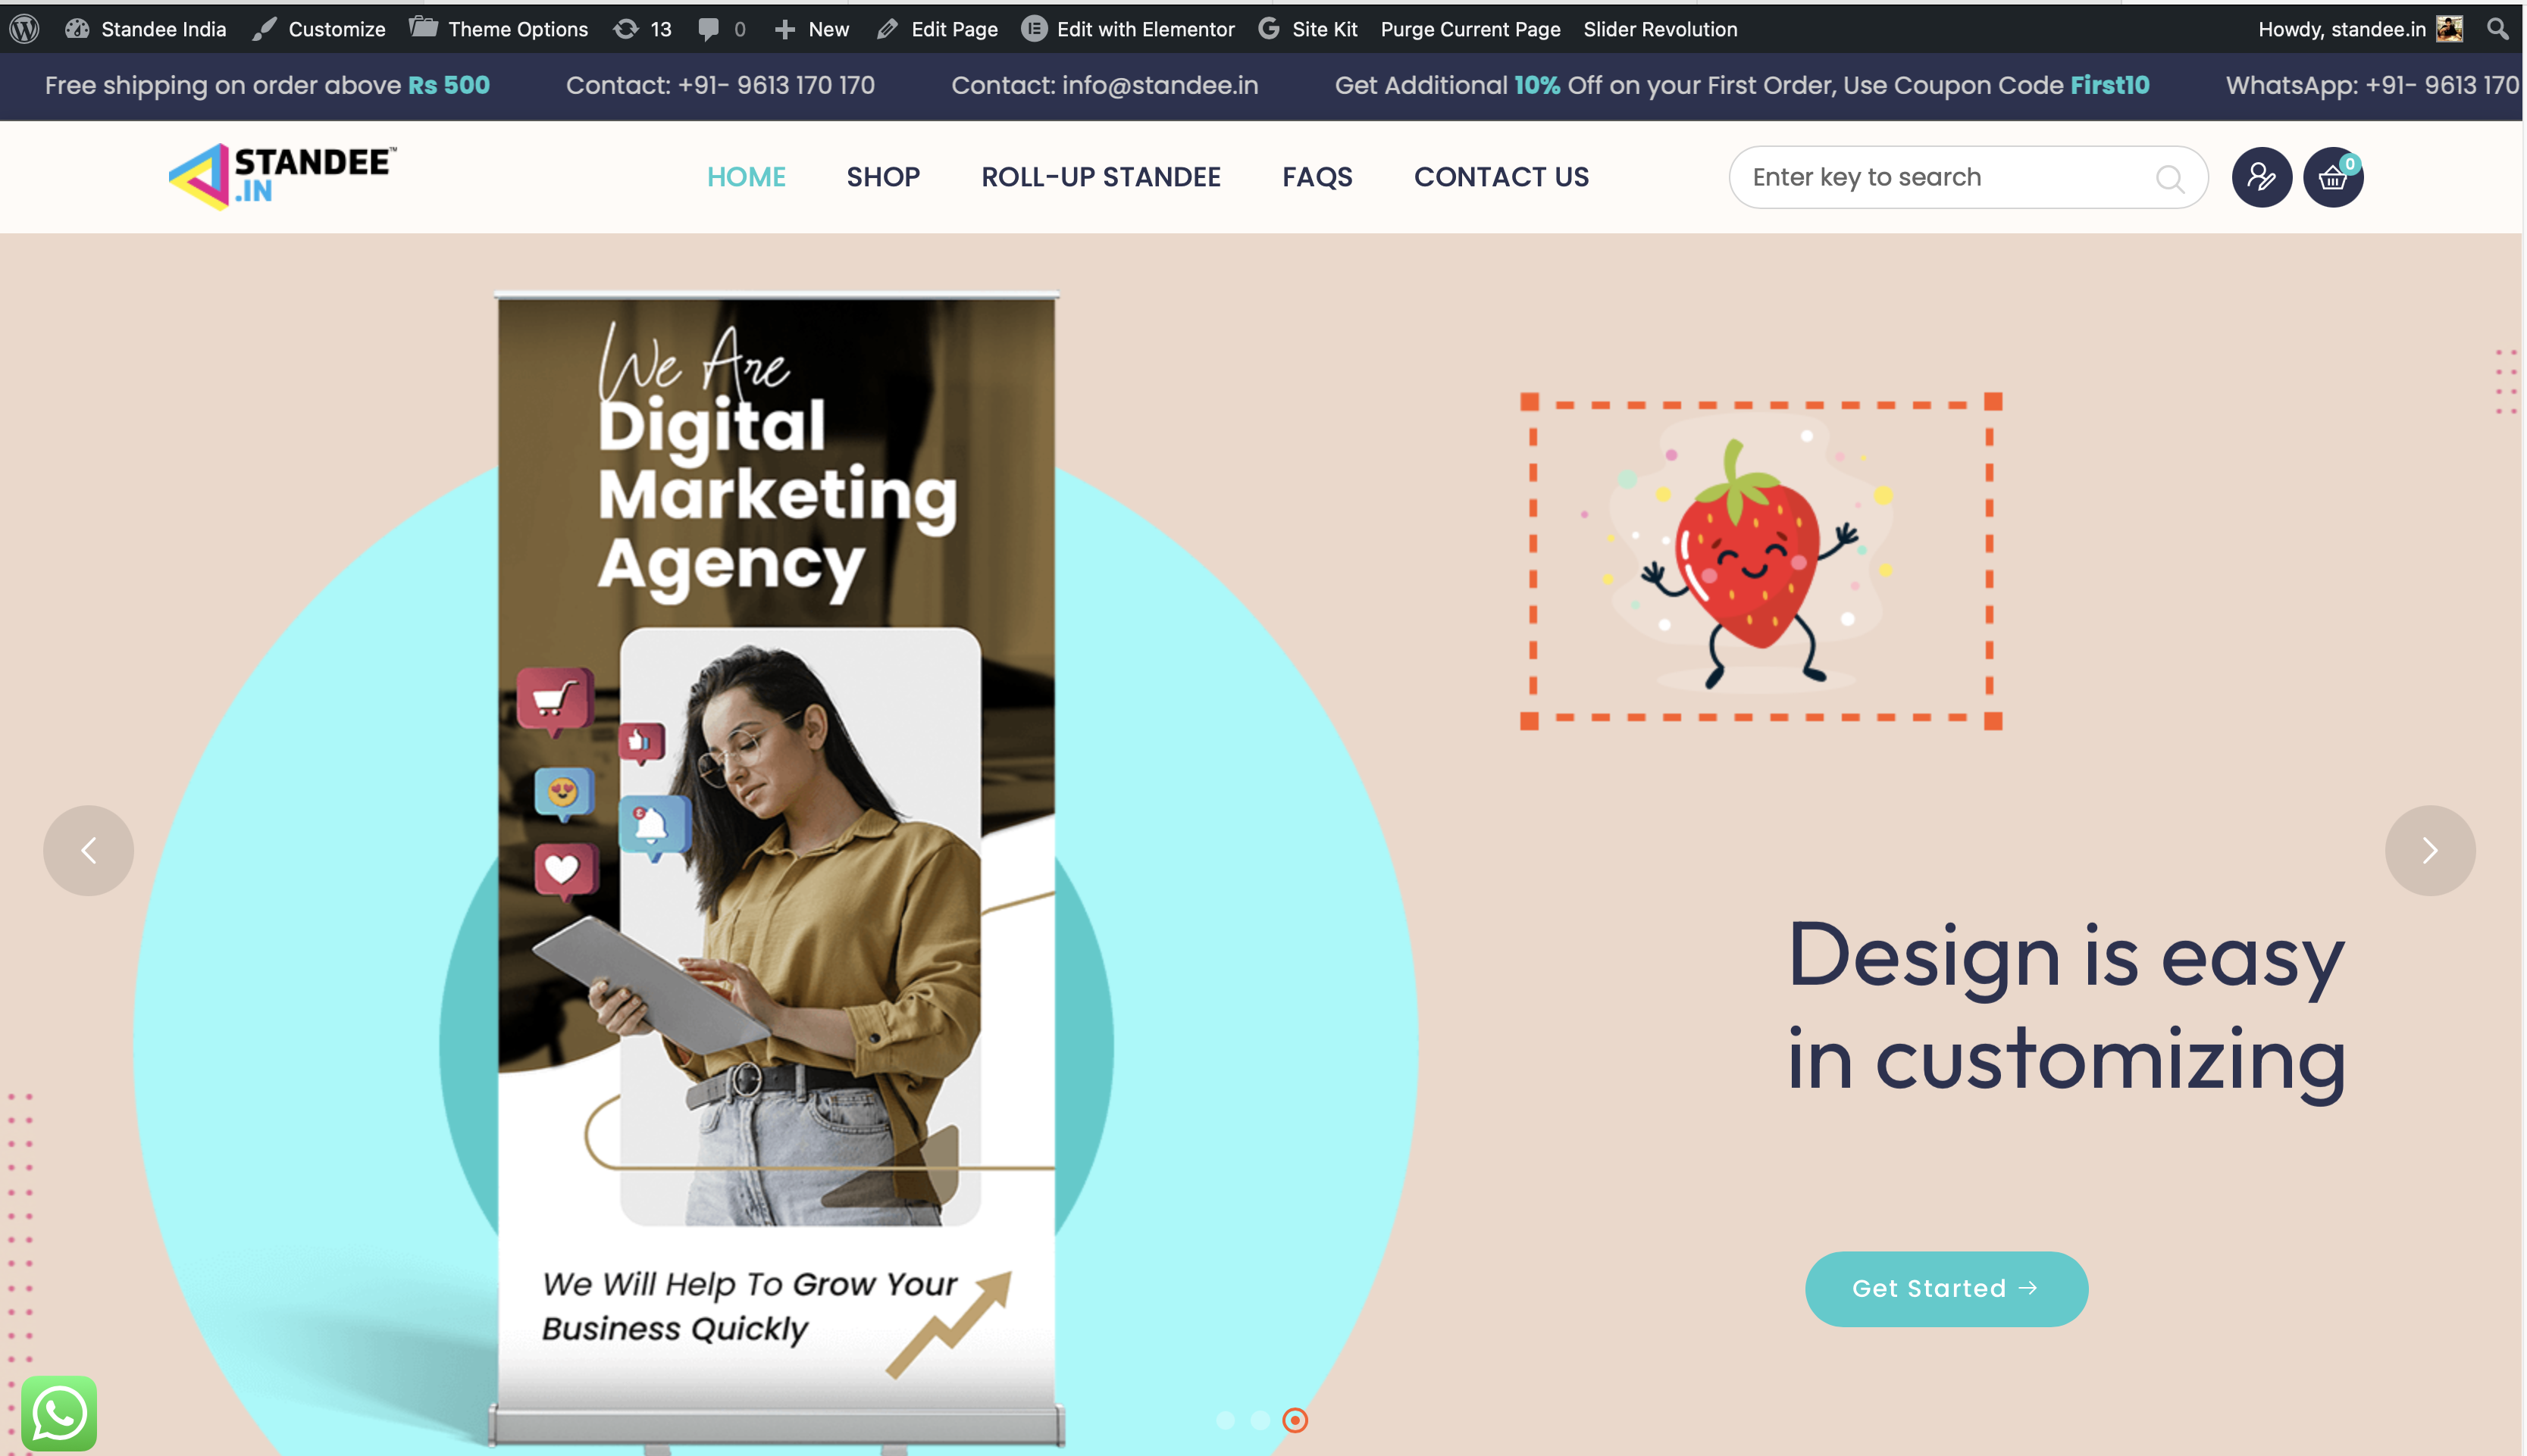Click the Elementor logo icon

tap(1033, 28)
